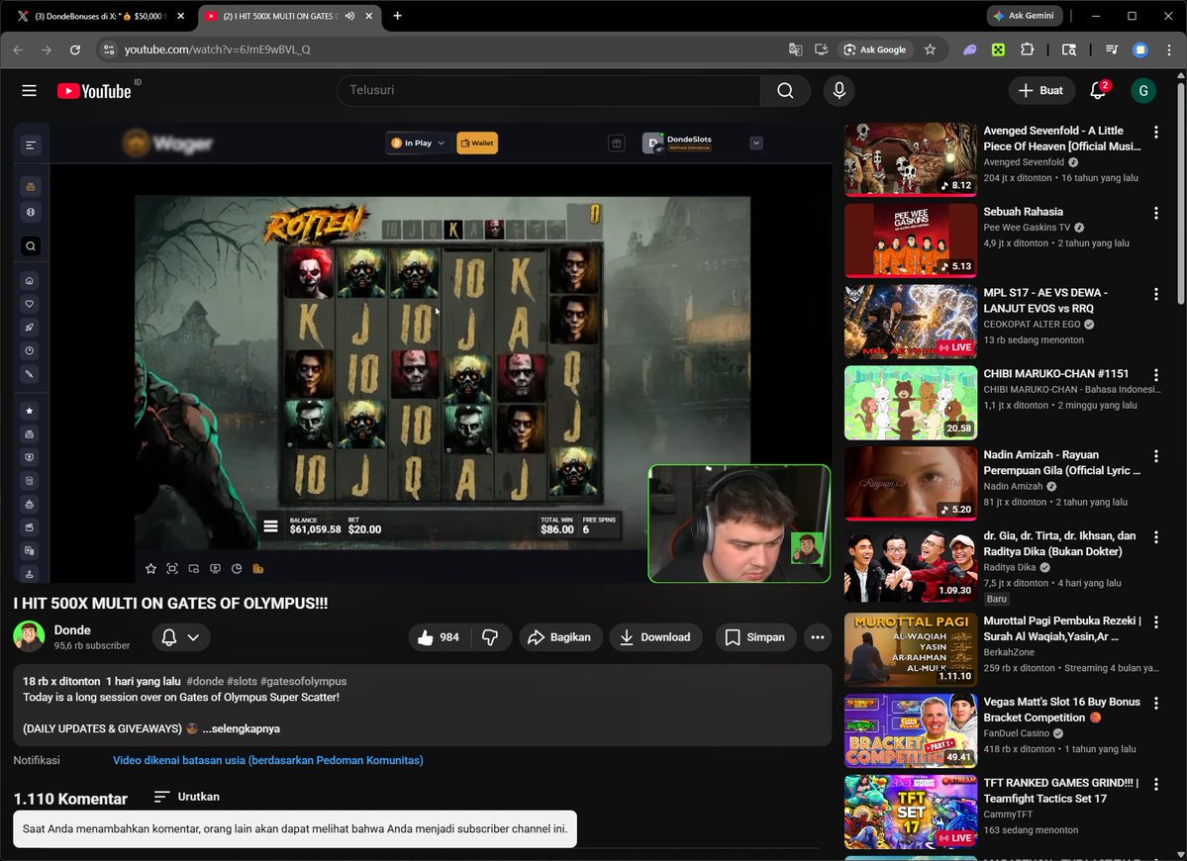Viewport: 1187px width, 861px height.
Task: Open options for TFT RANKED GAMES video
Action: point(1156,785)
